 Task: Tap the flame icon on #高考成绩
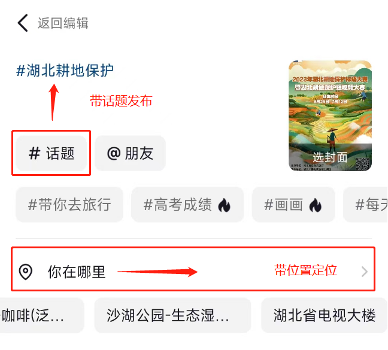[x=224, y=205]
